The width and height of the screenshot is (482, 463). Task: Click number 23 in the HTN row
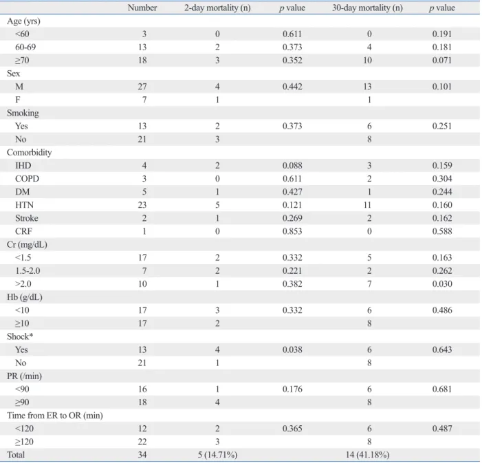(x=142, y=205)
